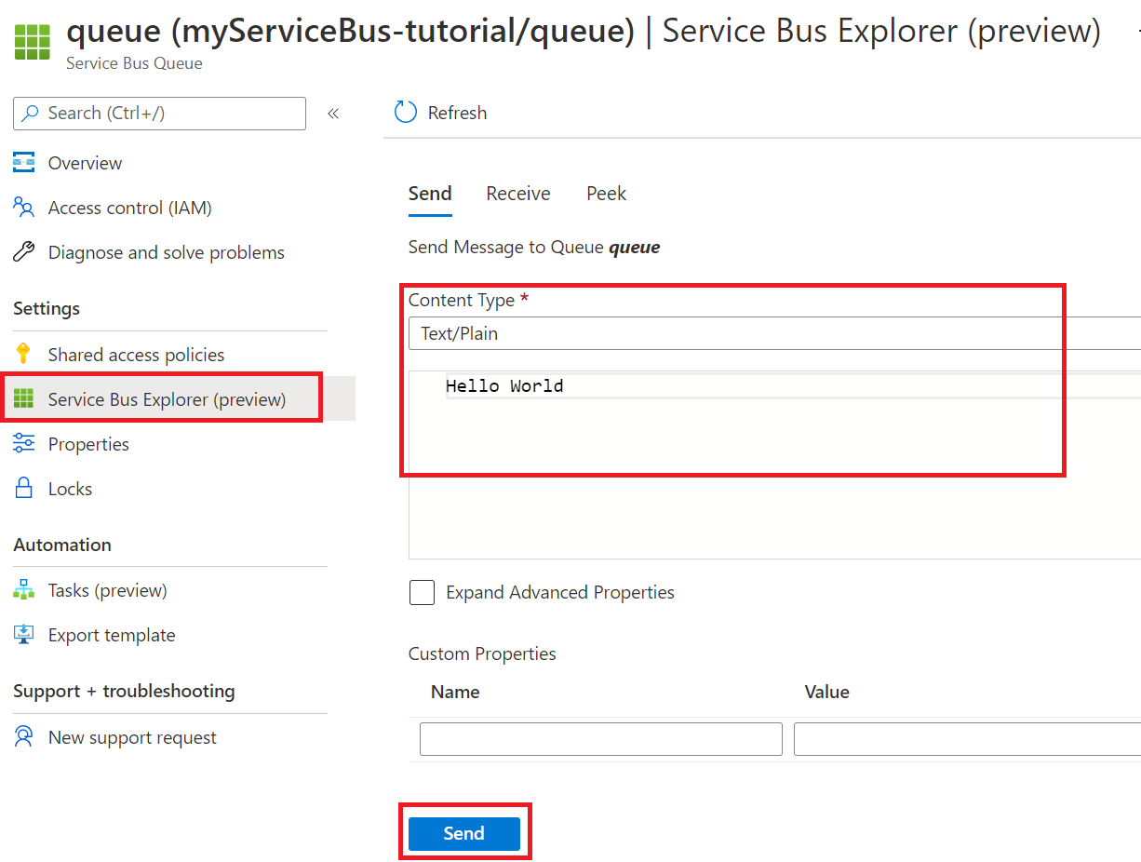
Task: Collapse the left navigation sidebar
Action: 333,113
